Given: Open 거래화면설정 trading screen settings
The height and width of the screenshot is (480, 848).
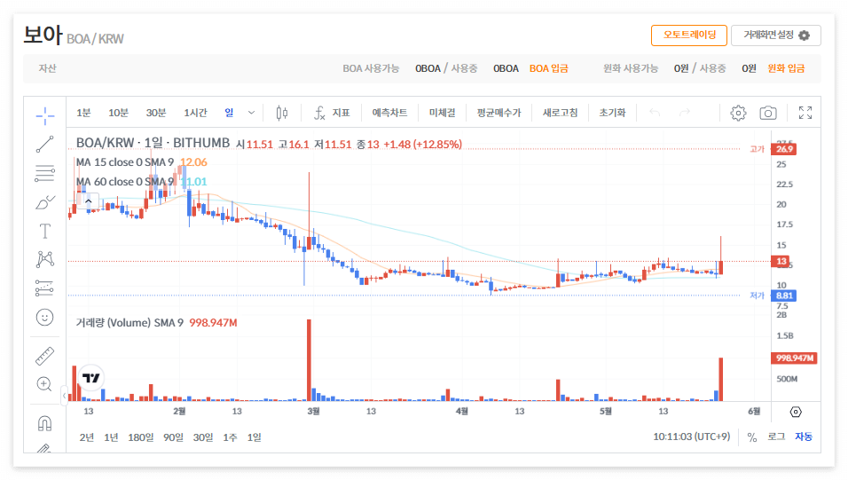Looking at the screenshot, I should point(776,35).
